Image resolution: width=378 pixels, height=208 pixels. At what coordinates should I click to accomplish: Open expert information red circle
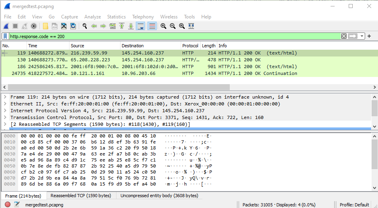coord(8,204)
